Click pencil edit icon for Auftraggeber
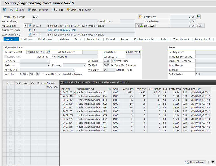 (x=30, y=25)
